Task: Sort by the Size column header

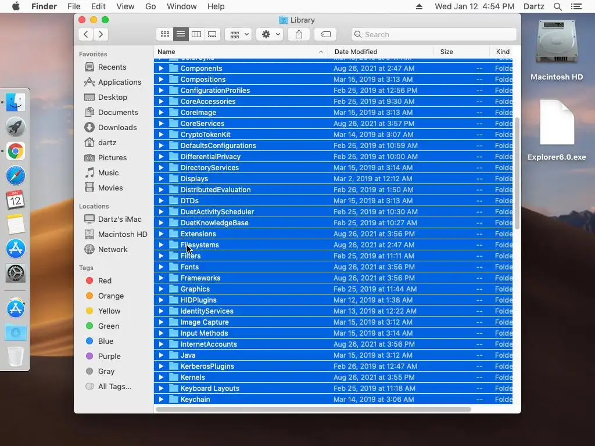Action: [x=461, y=52]
